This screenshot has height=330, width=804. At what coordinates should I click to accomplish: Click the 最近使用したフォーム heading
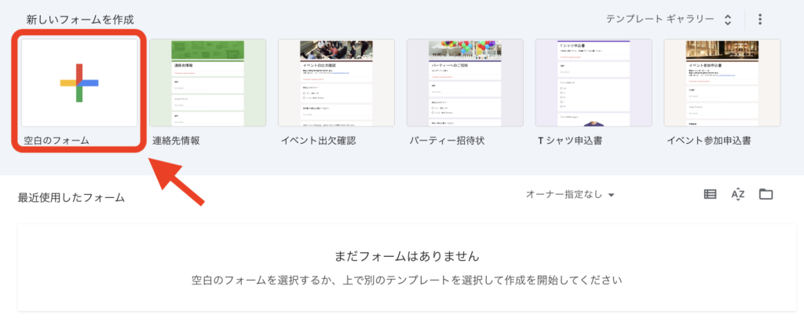point(71,197)
